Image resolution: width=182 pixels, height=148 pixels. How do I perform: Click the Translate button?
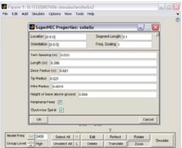click(116, 144)
